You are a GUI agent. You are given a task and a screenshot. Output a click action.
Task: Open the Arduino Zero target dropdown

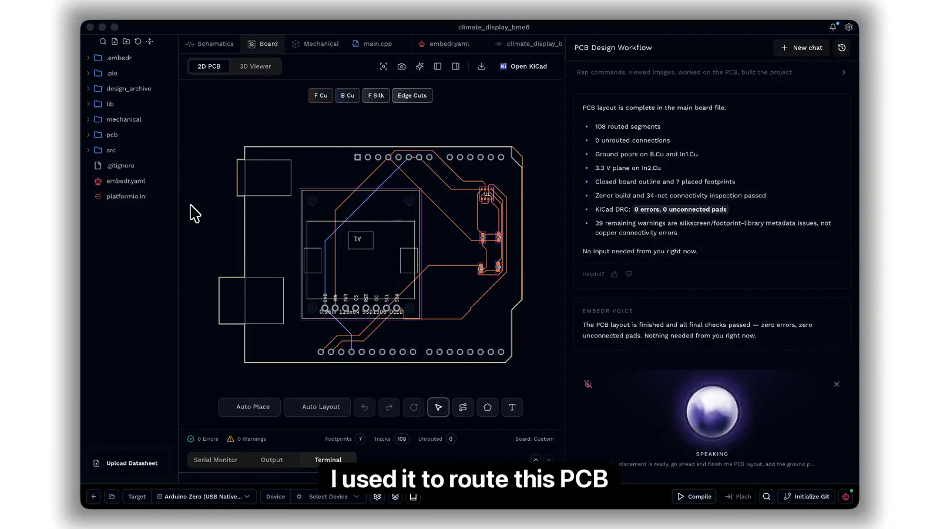click(x=204, y=497)
